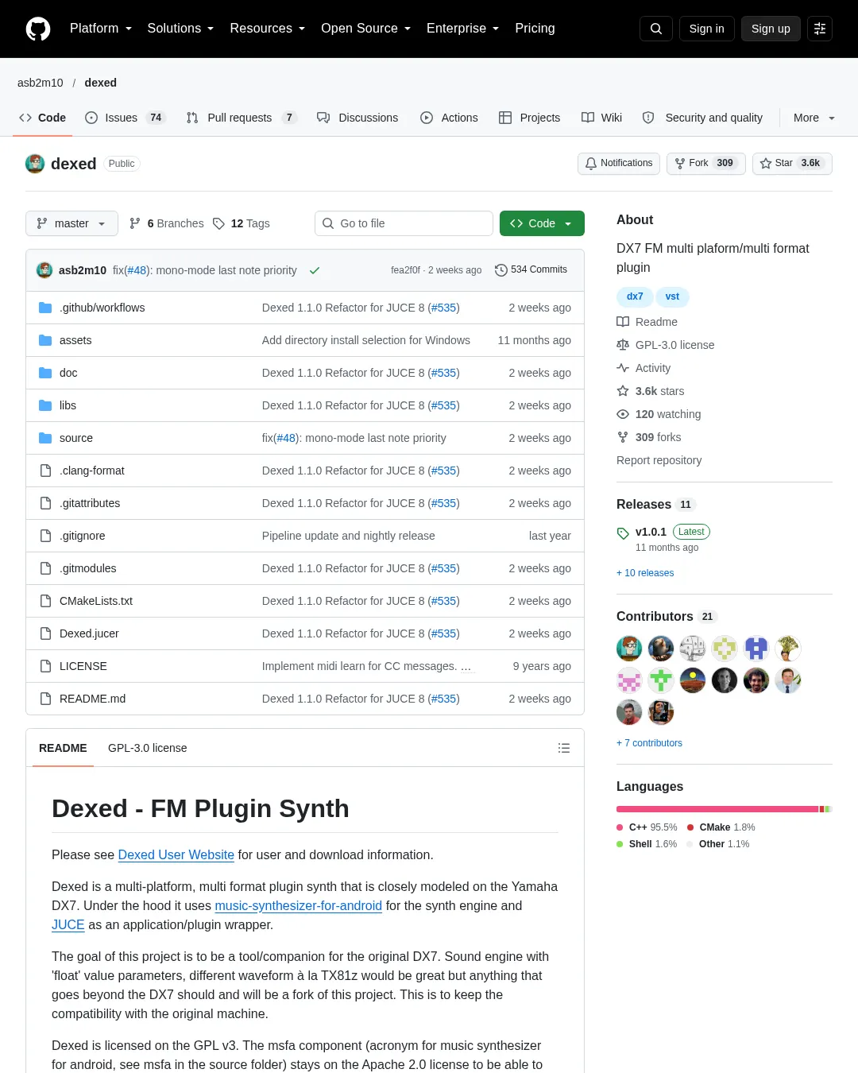The width and height of the screenshot is (858, 1073).
Task: Click the branches icon next to 6 Branches
Action: [x=135, y=223]
